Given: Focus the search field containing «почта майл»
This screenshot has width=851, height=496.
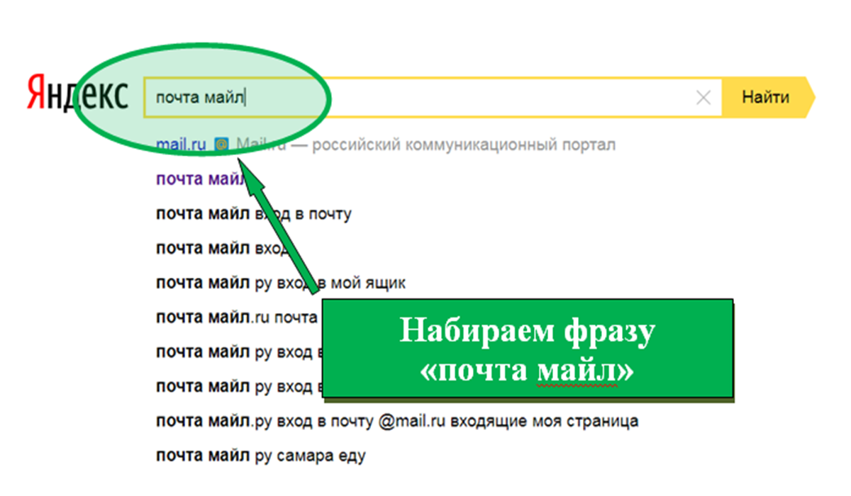Looking at the screenshot, I should click(x=433, y=97).
